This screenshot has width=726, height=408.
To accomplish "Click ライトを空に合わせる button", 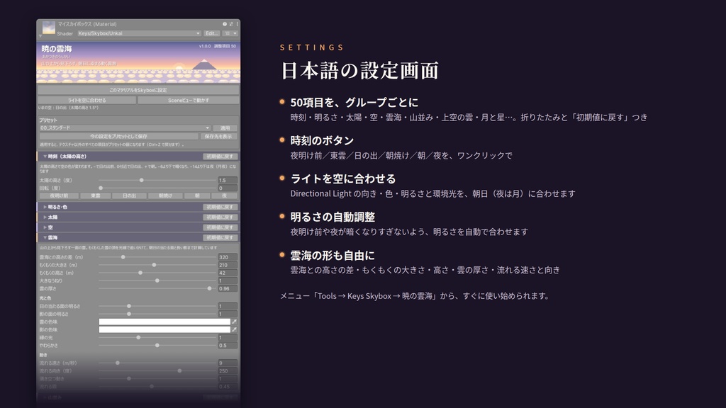I will tap(87, 101).
